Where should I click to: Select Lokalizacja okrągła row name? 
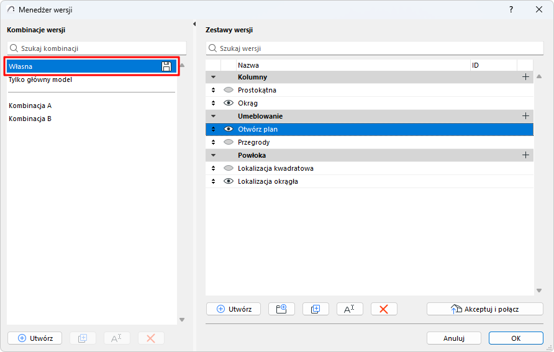point(268,181)
